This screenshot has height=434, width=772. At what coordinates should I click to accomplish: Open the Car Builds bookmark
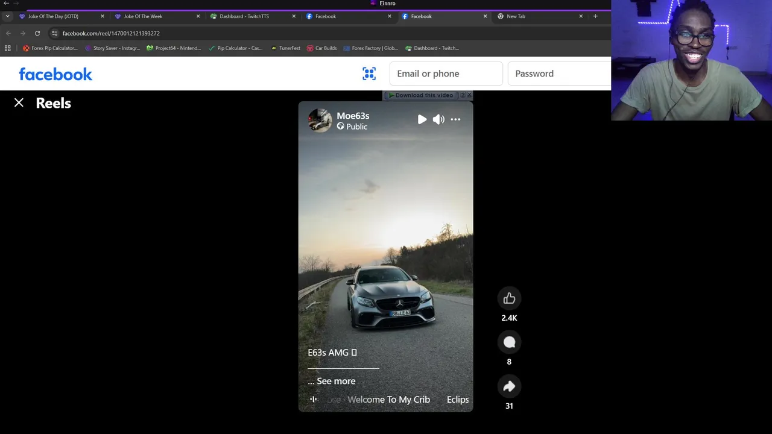click(x=321, y=48)
